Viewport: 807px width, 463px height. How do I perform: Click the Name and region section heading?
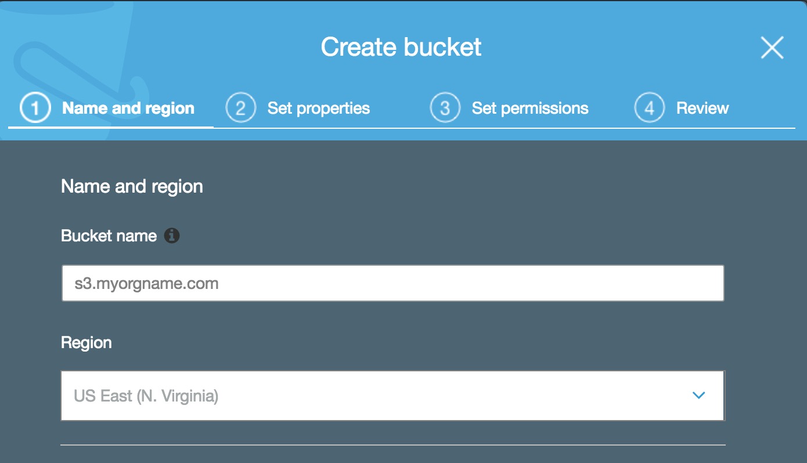[x=132, y=186]
